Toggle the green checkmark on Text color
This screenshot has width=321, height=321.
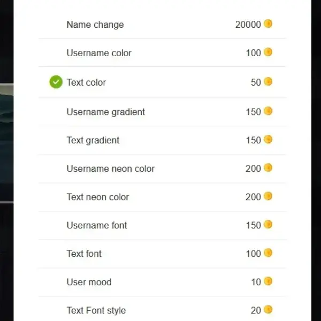pyautogui.click(x=56, y=82)
